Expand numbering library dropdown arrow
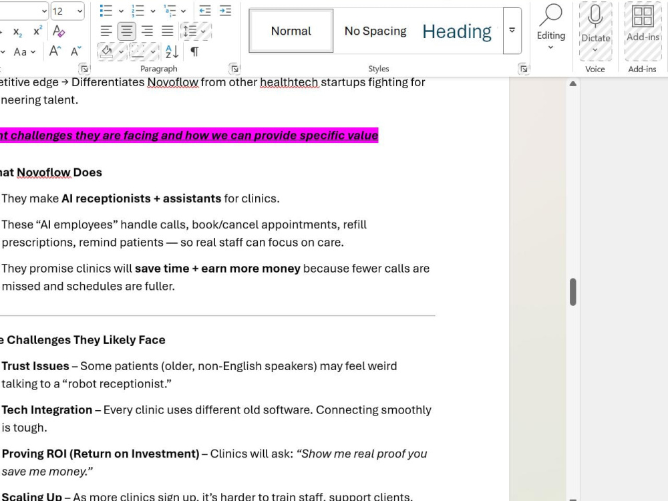This screenshot has width=668, height=501. [152, 11]
